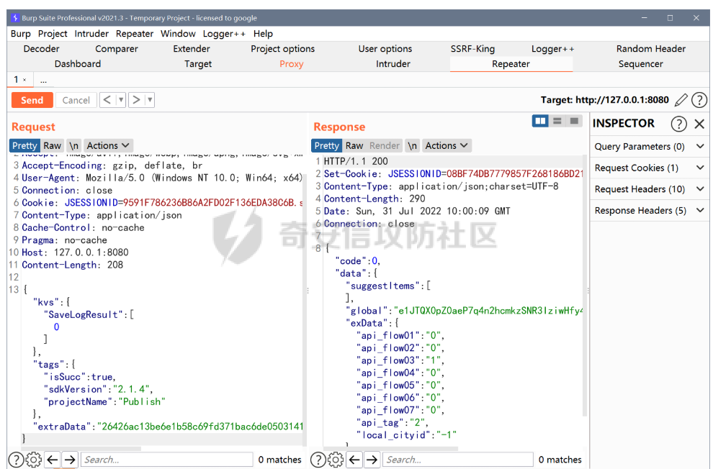Open request search help icon
The image size is (713, 469).
pyautogui.click(x=17, y=460)
